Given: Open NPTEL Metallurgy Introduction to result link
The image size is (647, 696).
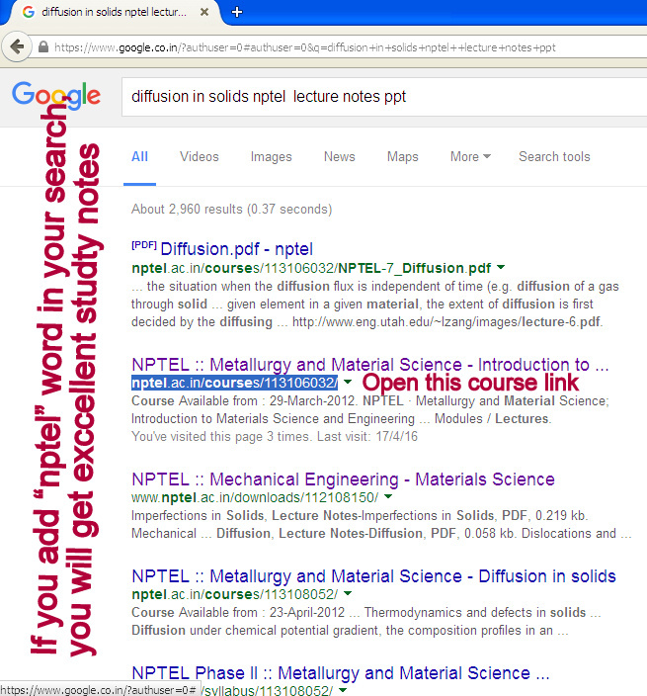Looking at the screenshot, I should [370, 365].
